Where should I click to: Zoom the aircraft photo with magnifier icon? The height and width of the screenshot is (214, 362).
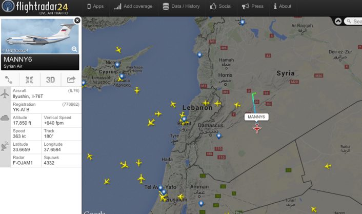point(74,49)
